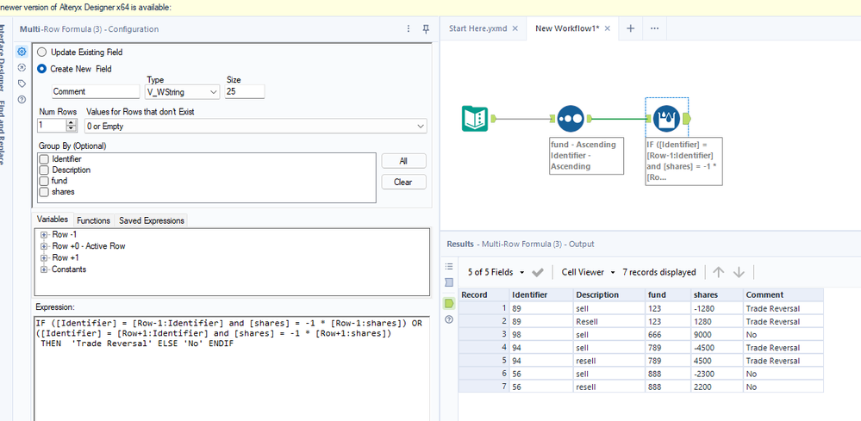Add a new workflow tab with plus
Image resolution: width=861 pixels, height=421 pixels.
(630, 28)
